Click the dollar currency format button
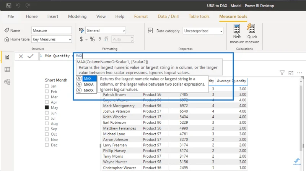Viewport: 306px width, 171px height. pyautogui.click(x=81, y=39)
